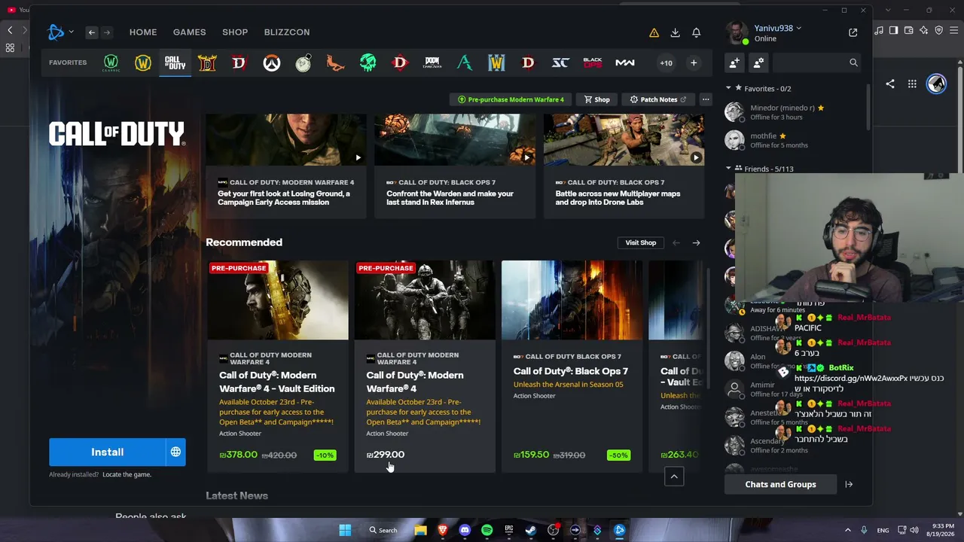The height and width of the screenshot is (542, 964).
Task: Pop out the social panel window
Action: pyautogui.click(x=853, y=32)
